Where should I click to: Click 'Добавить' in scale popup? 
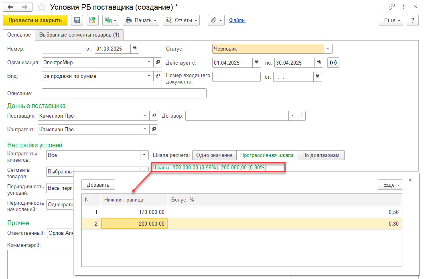[98, 185]
